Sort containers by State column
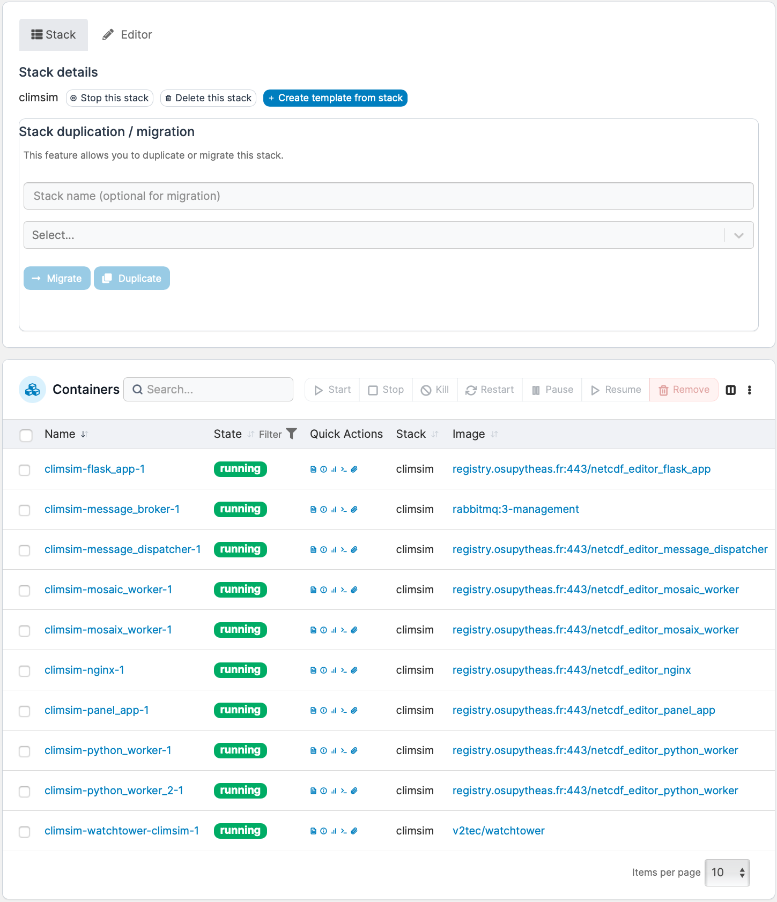777x902 pixels. pyautogui.click(x=234, y=434)
